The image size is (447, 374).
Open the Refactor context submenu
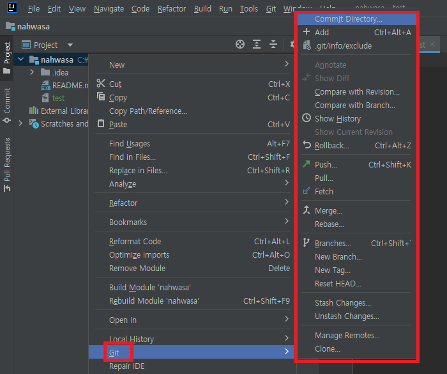(x=192, y=203)
